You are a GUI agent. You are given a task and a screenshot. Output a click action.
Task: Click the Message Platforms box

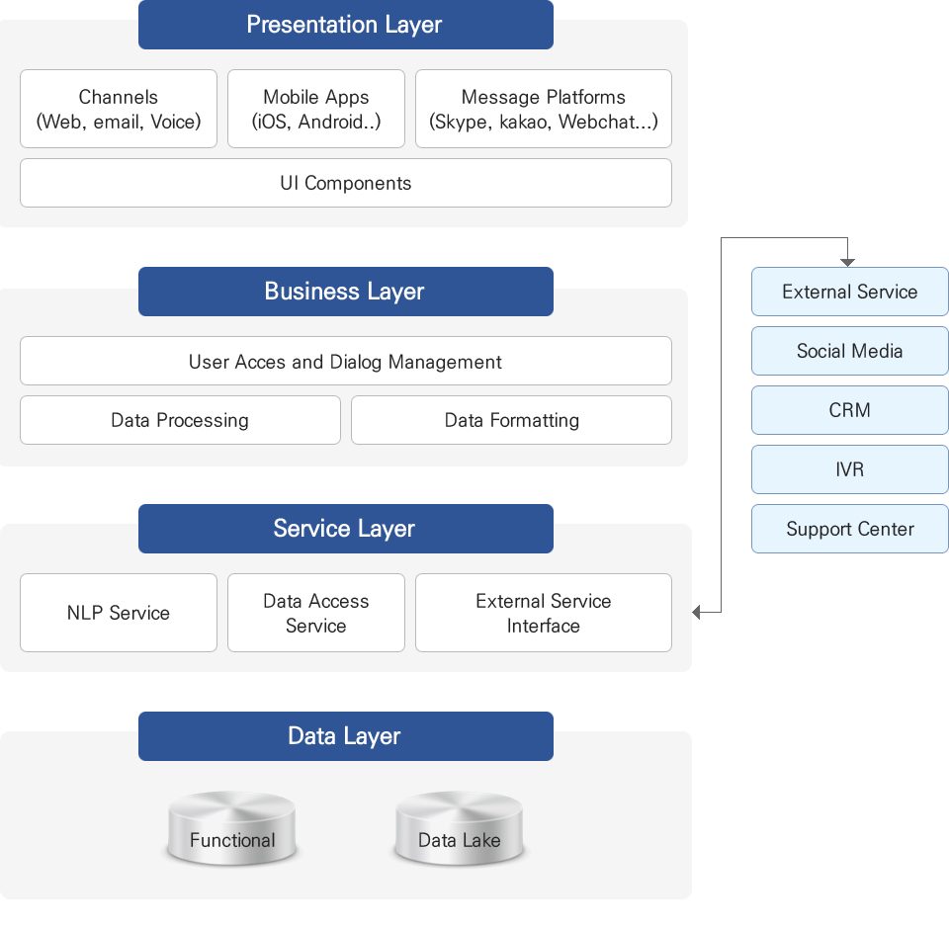[x=544, y=109]
